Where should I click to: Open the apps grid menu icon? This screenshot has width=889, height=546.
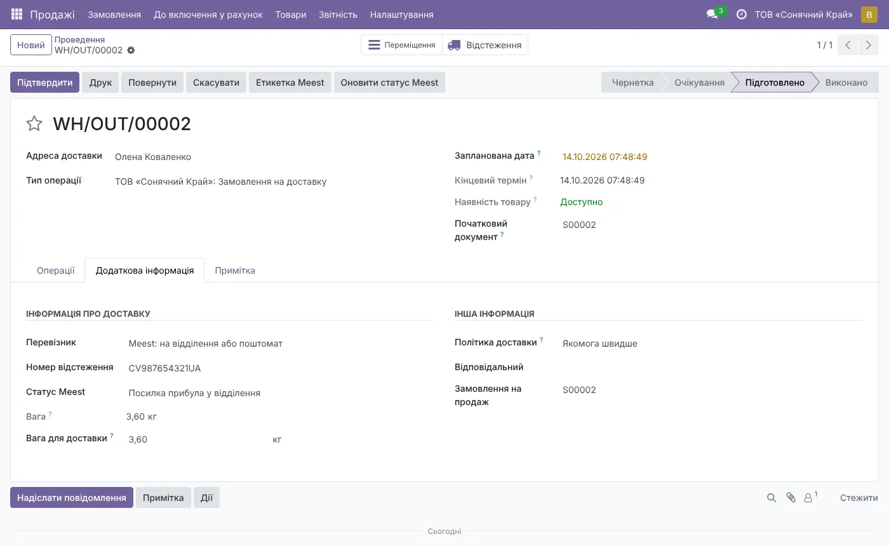pos(17,14)
